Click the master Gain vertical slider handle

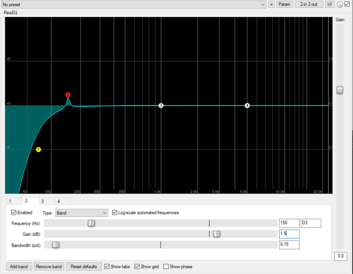(340, 90)
